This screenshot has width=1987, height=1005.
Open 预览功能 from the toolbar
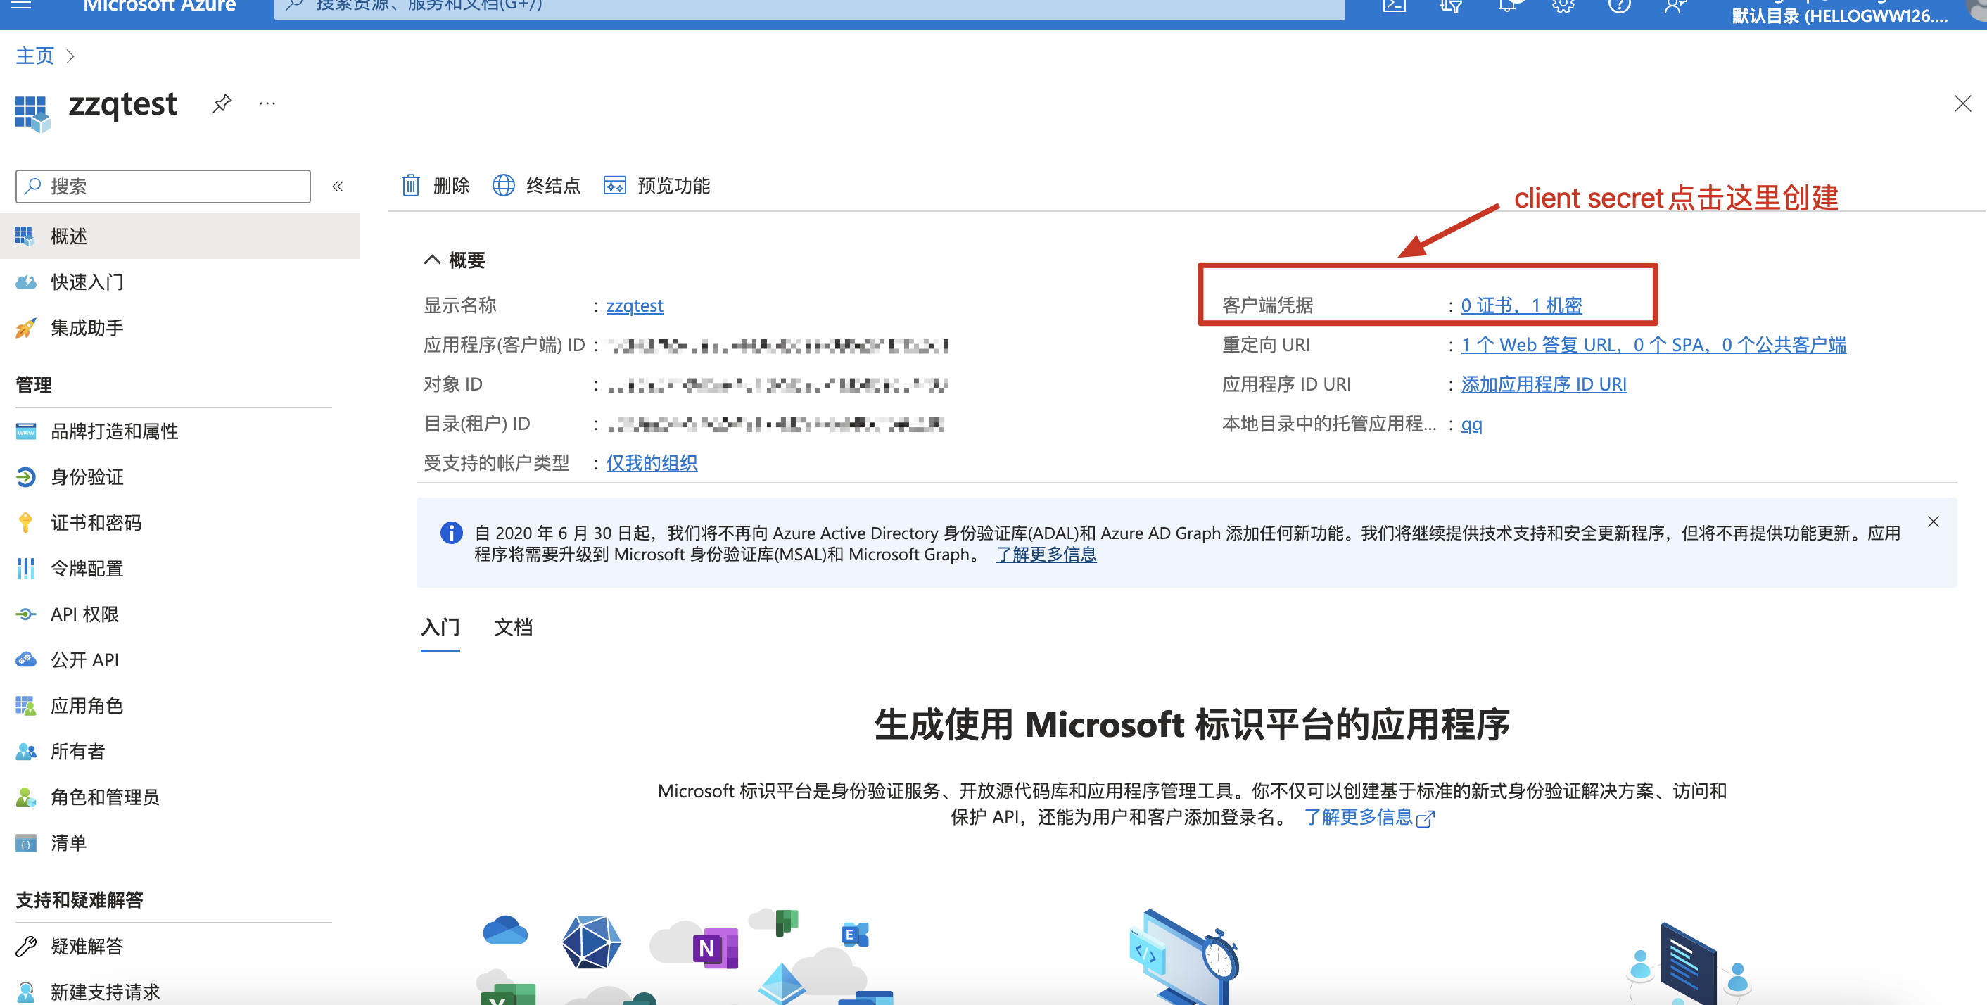pyautogui.click(x=656, y=185)
